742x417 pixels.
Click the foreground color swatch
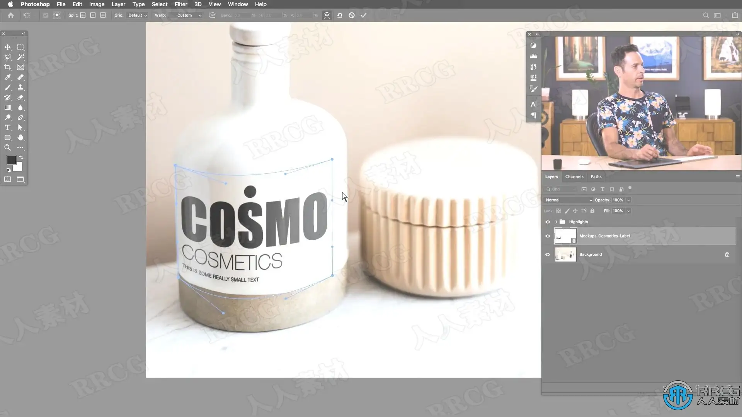pos(11,160)
